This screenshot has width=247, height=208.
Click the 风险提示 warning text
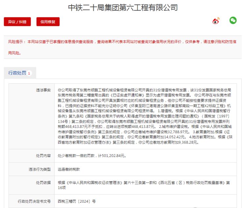pos(122,47)
